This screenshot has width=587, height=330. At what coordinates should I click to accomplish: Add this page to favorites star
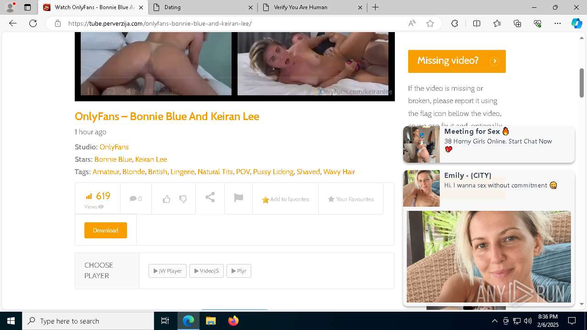click(430, 23)
